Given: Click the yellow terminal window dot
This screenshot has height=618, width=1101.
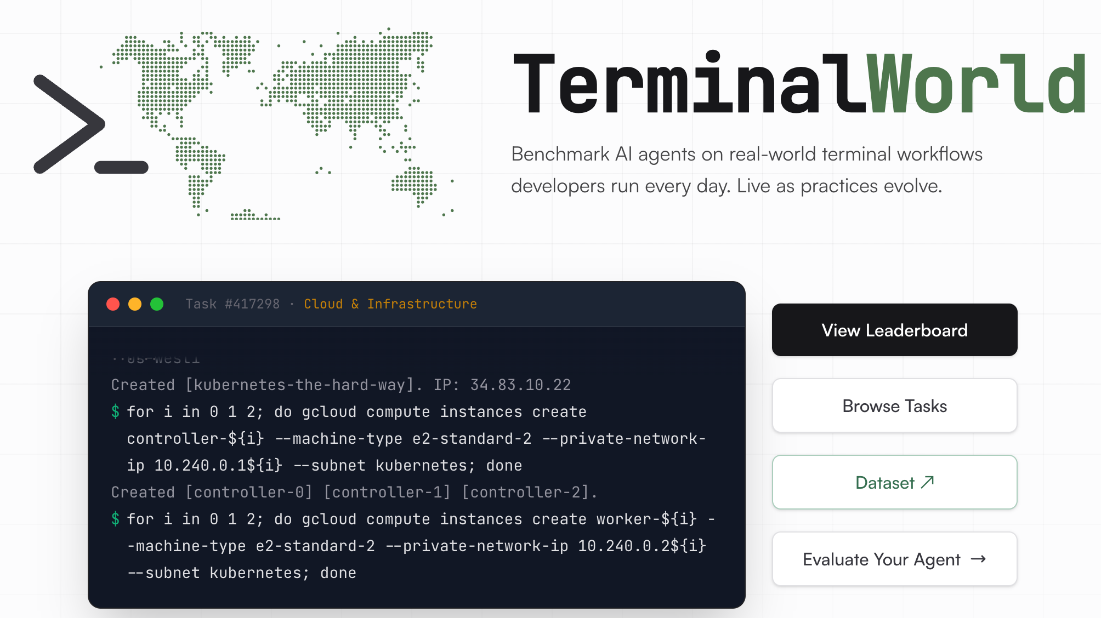Looking at the screenshot, I should pos(135,304).
